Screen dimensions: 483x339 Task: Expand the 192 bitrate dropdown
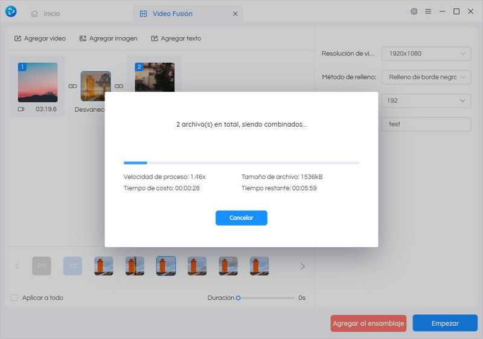point(426,101)
